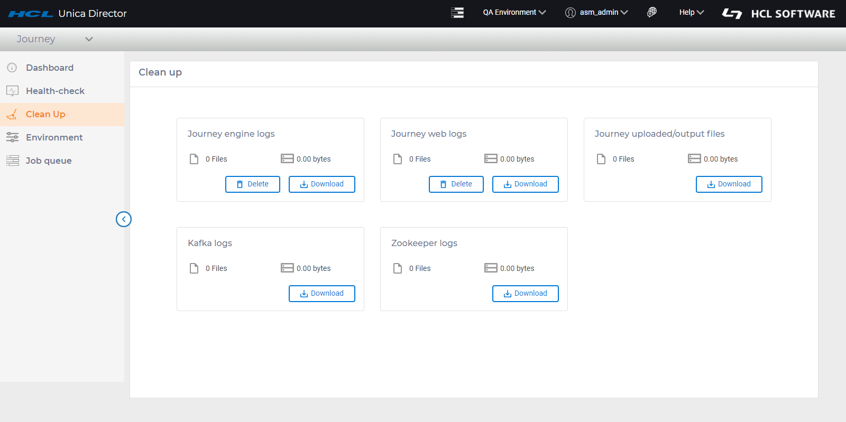This screenshot has height=422, width=846.
Task: Click the Job queue list icon
Action: [x=12, y=161]
